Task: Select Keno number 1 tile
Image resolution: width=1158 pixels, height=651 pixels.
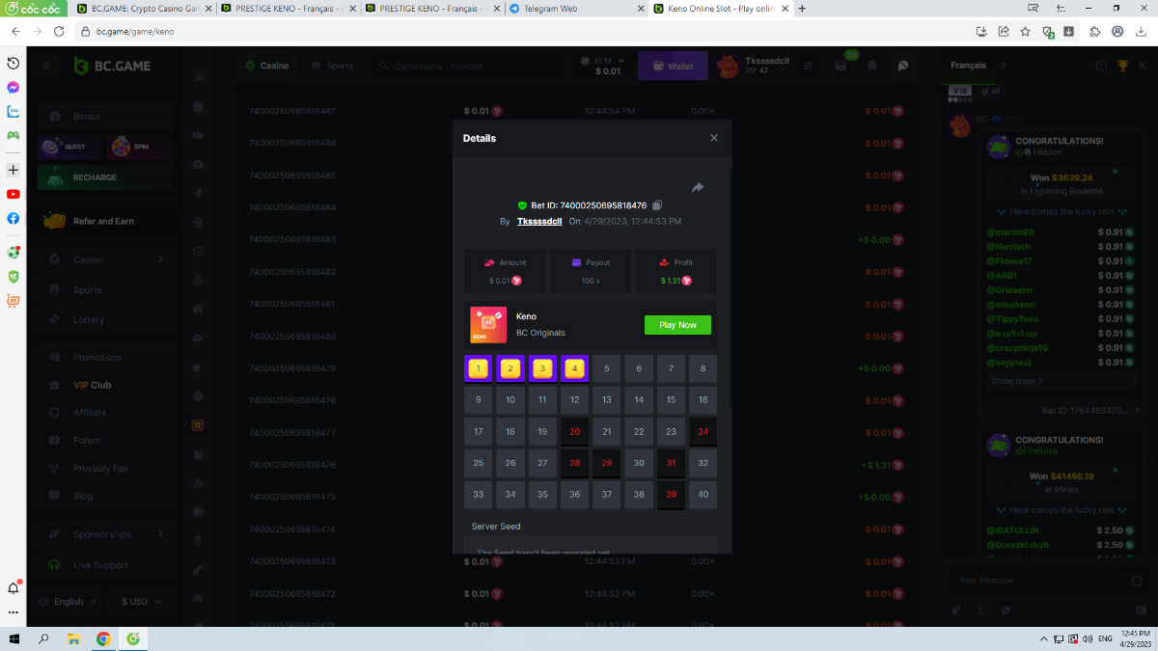Action: tap(478, 368)
